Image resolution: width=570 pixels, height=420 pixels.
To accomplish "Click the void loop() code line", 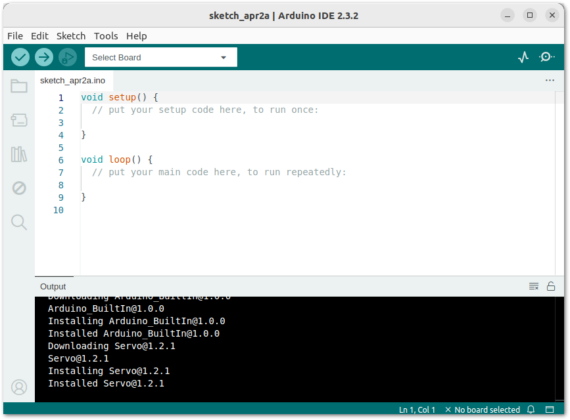I will tap(116, 159).
